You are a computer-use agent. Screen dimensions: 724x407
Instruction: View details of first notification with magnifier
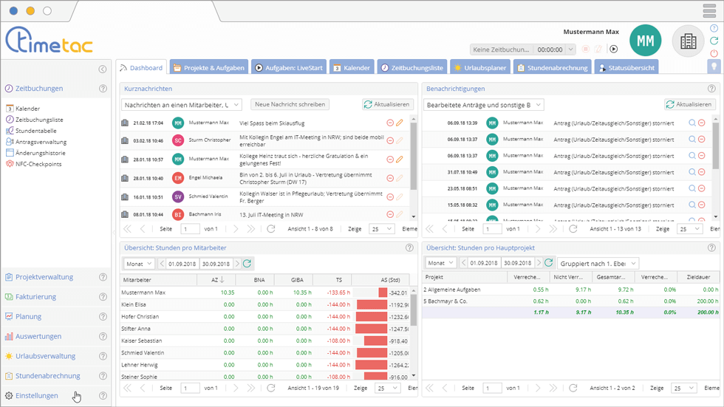coord(691,123)
